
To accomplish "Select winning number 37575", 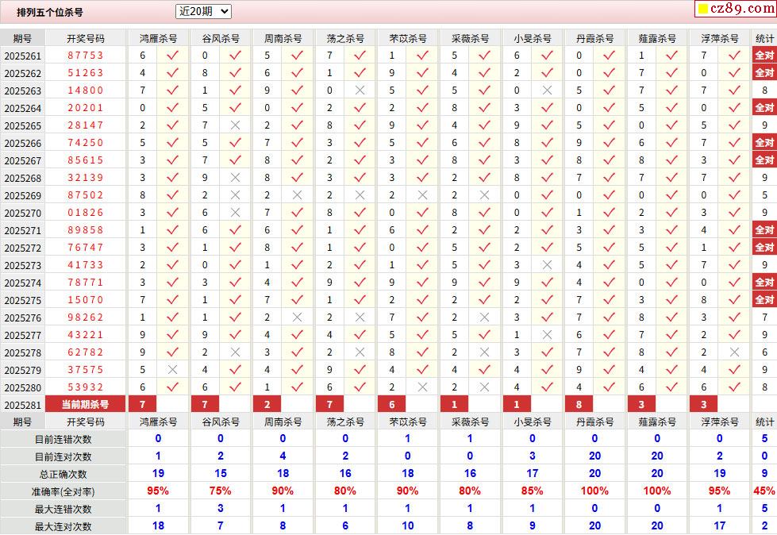I will (x=86, y=370).
